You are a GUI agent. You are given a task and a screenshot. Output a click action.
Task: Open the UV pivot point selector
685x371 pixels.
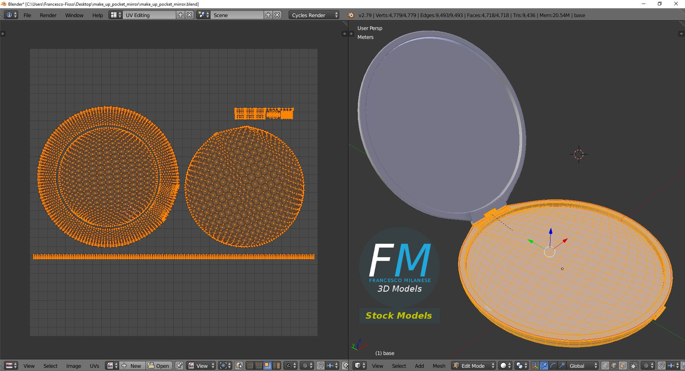pyautogui.click(x=225, y=366)
